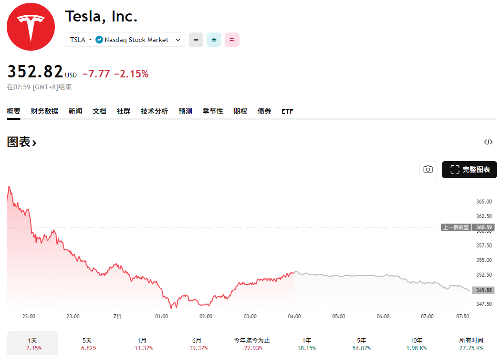Click the pink similar-symbols icon
The width and height of the screenshot is (501, 355).
pyautogui.click(x=232, y=40)
